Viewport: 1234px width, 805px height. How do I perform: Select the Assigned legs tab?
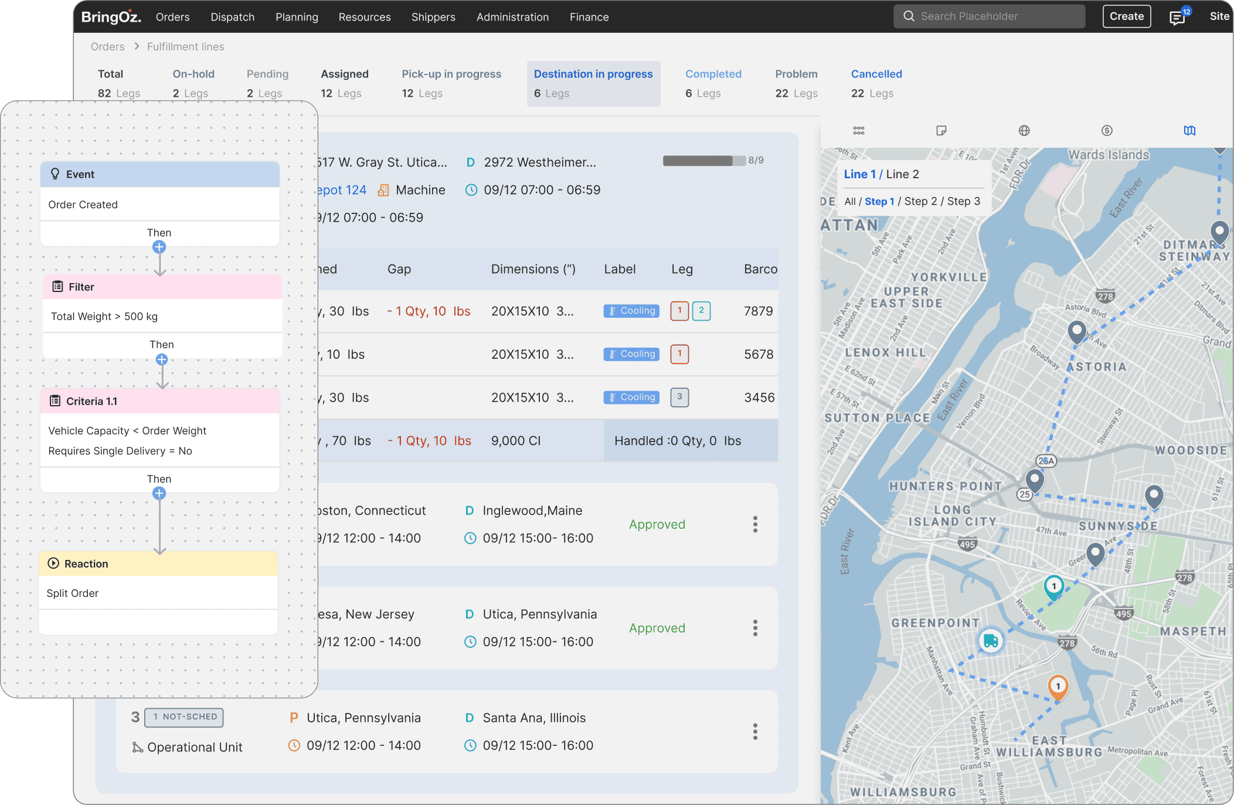(x=345, y=83)
